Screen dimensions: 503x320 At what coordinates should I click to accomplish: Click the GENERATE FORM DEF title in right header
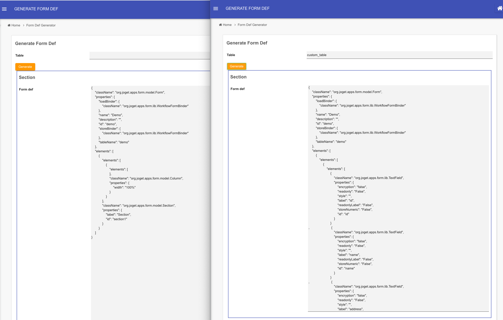click(x=247, y=9)
